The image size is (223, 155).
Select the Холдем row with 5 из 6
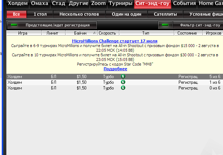[x=115, y=77]
